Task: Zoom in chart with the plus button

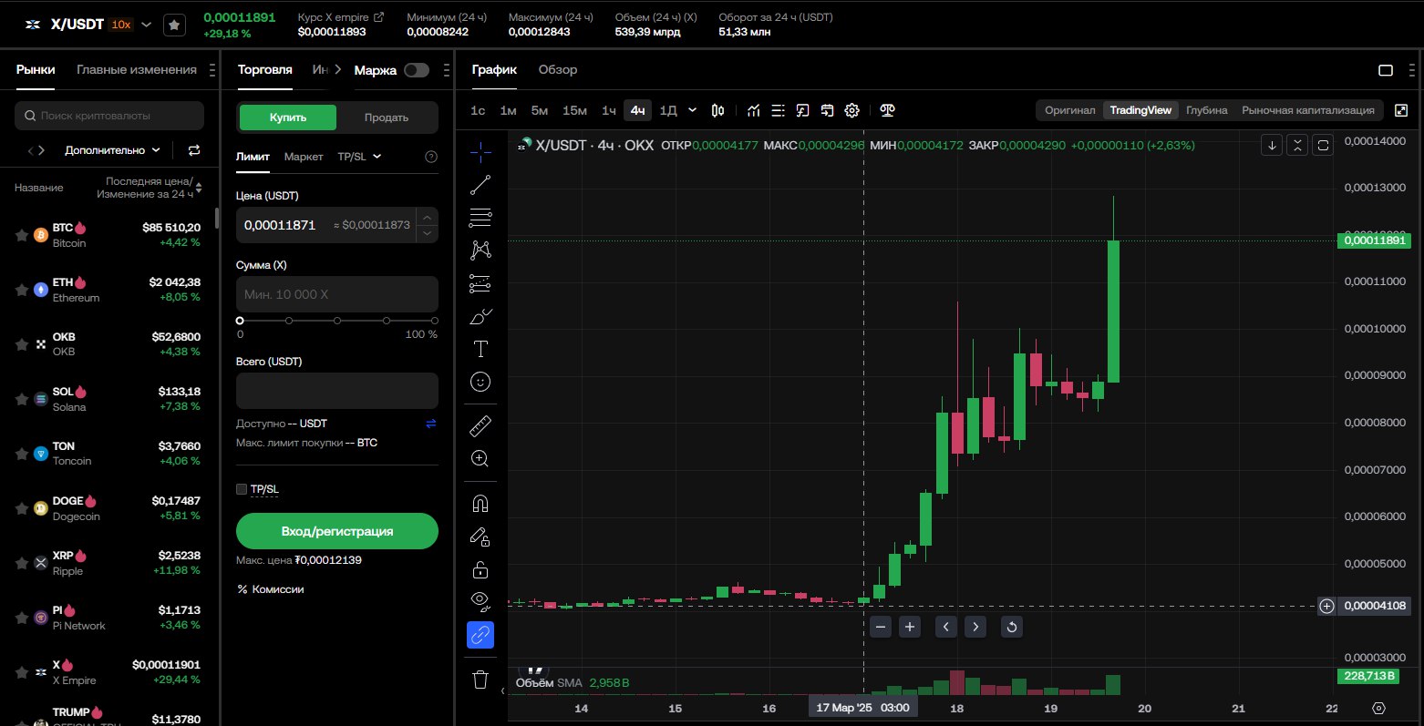Action: pyautogui.click(x=910, y=627)
